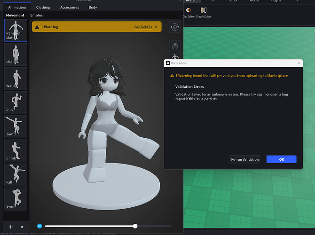The width and height of the screenshot is (315, 235).
Task: Click the reset camera view icon
Action: [x=174, y=27]
